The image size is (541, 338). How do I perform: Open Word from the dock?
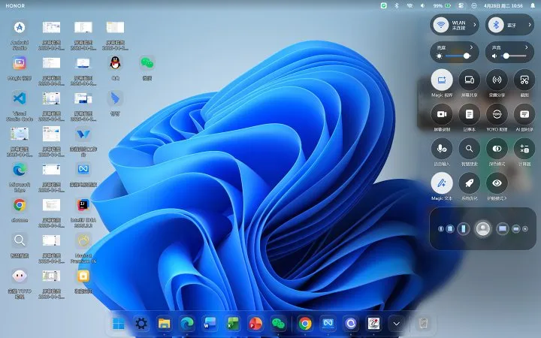point(210,324)
